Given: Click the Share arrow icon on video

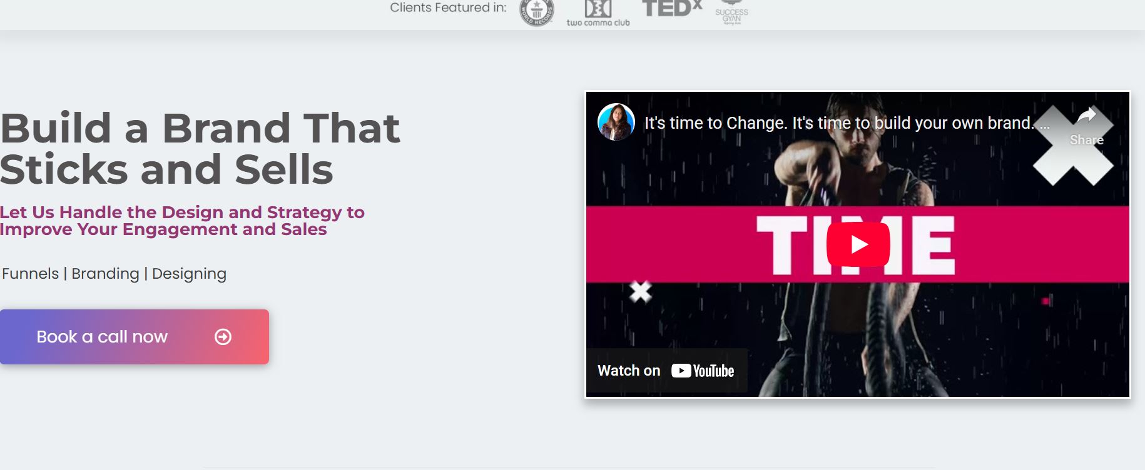Looking at the screenshot, I should point(1087,115).
